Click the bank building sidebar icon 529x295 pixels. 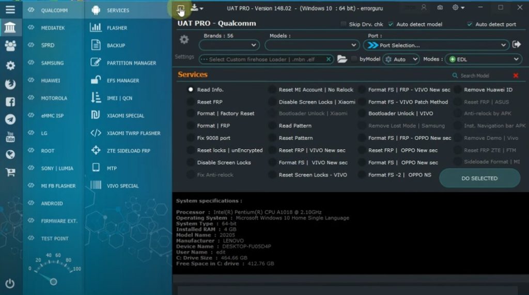[10, 27]
